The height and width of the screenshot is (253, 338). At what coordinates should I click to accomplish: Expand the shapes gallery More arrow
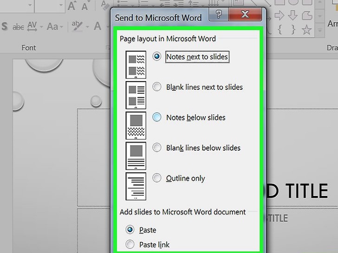(319, 31)
